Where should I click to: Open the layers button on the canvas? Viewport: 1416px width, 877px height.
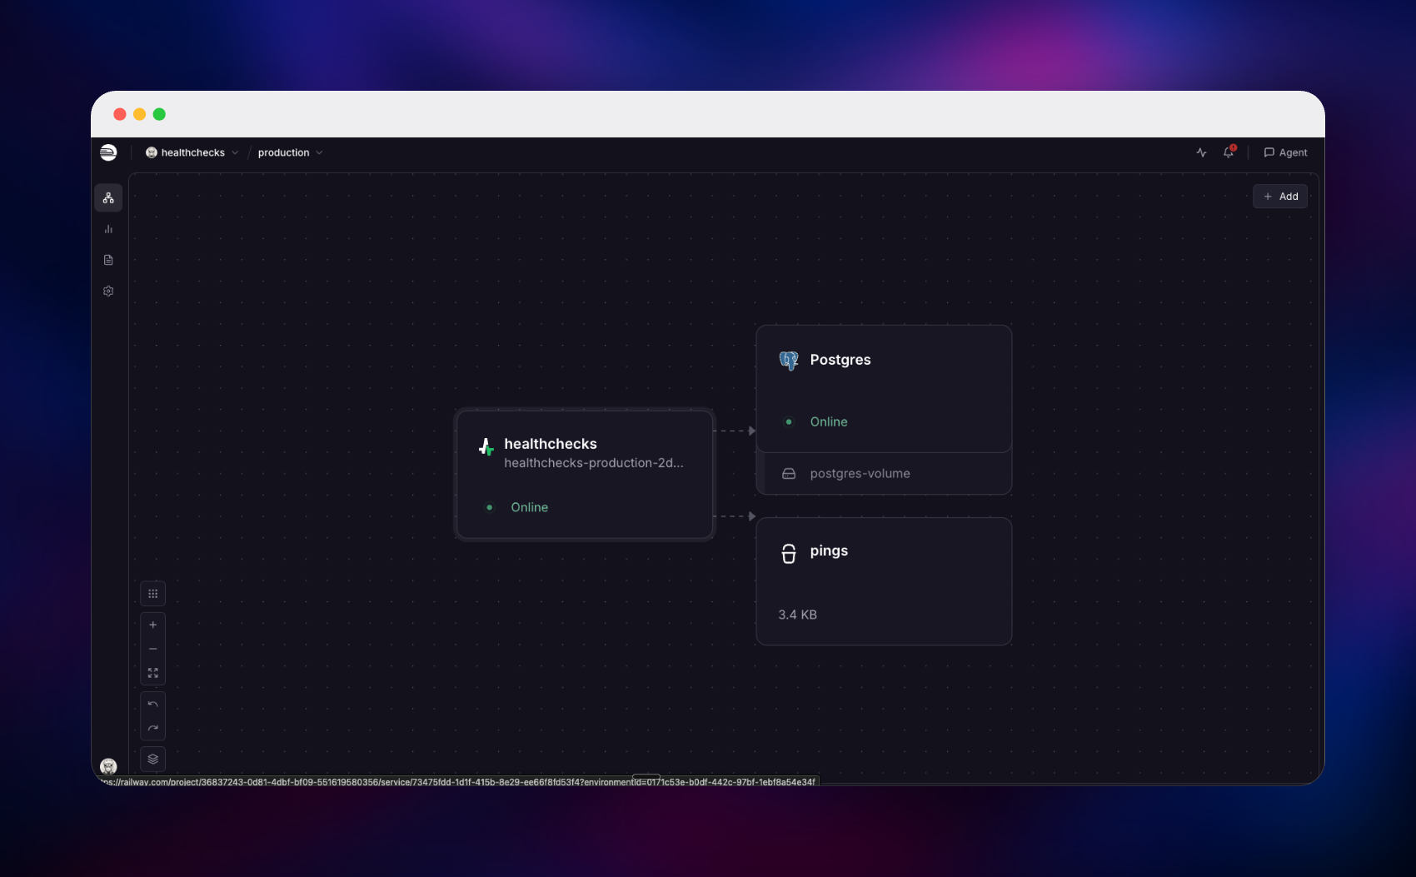click(x=153, y=760)
